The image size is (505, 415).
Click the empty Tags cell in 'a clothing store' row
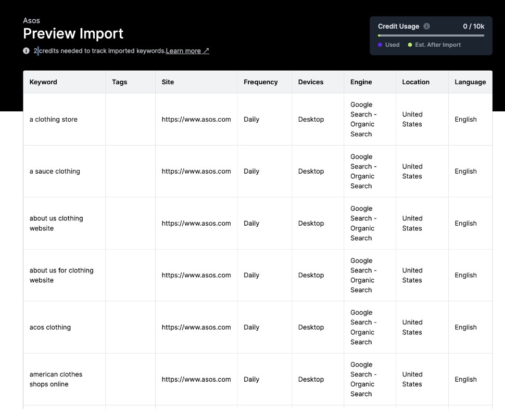(x=130, y=119)
